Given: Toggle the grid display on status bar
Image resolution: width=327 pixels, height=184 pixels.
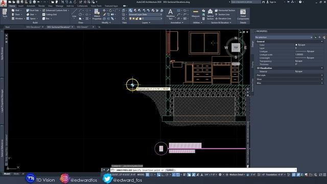Looking at the screenshot, I should point(148,175).
